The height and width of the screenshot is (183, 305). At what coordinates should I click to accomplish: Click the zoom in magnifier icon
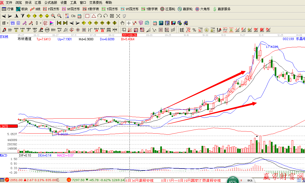click(x=53, y=16)
